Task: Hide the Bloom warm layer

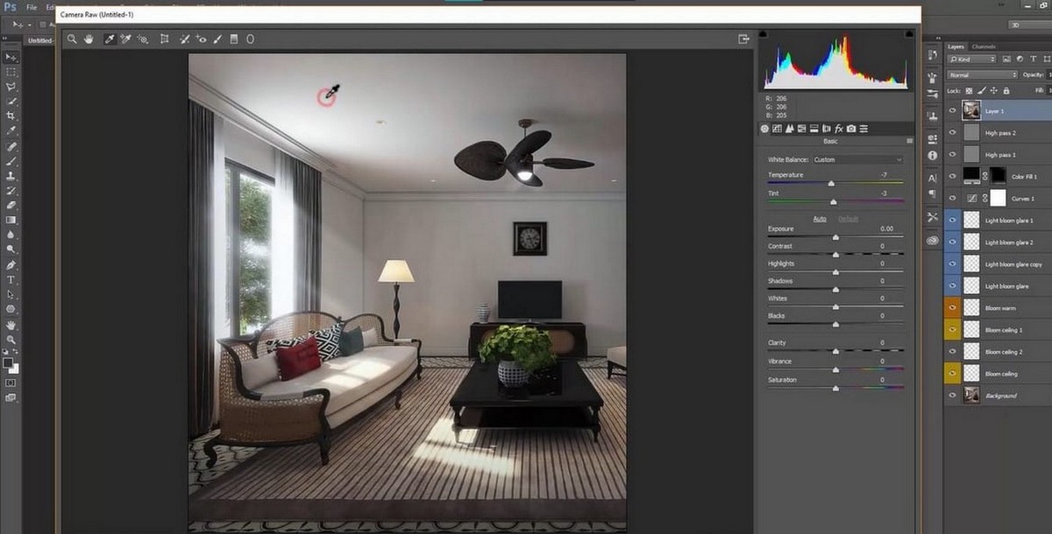Action: point(953,307)
